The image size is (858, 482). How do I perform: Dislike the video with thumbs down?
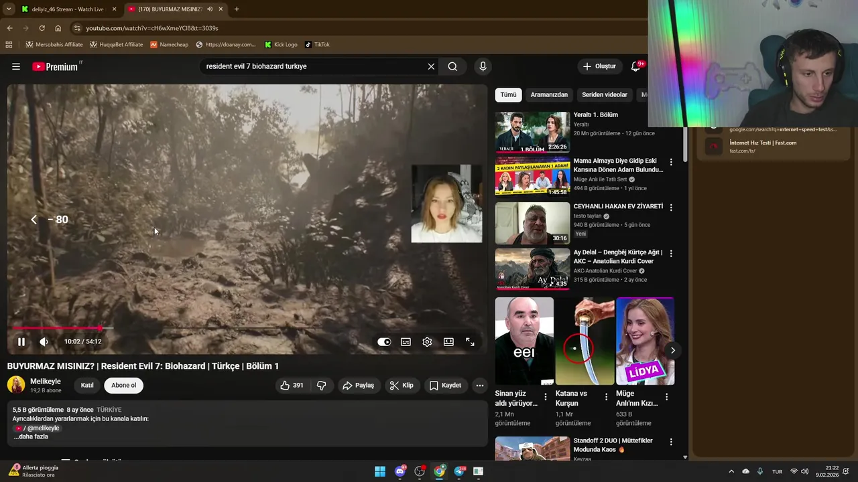322,385
